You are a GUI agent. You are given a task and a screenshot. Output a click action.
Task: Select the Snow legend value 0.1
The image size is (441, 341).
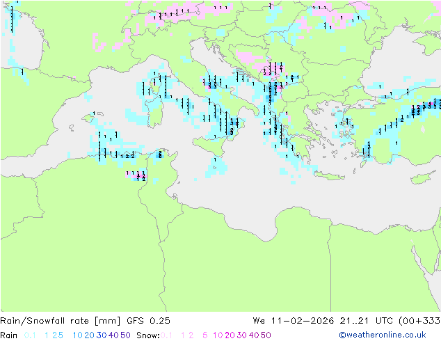pos(166,335)
